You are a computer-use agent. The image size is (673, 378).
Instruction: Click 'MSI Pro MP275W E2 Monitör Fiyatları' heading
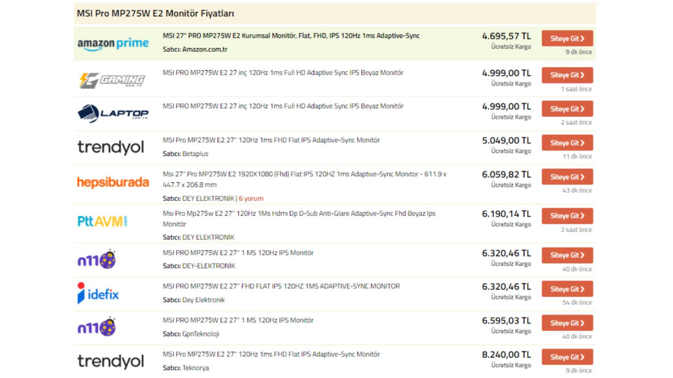click(155, 13)
